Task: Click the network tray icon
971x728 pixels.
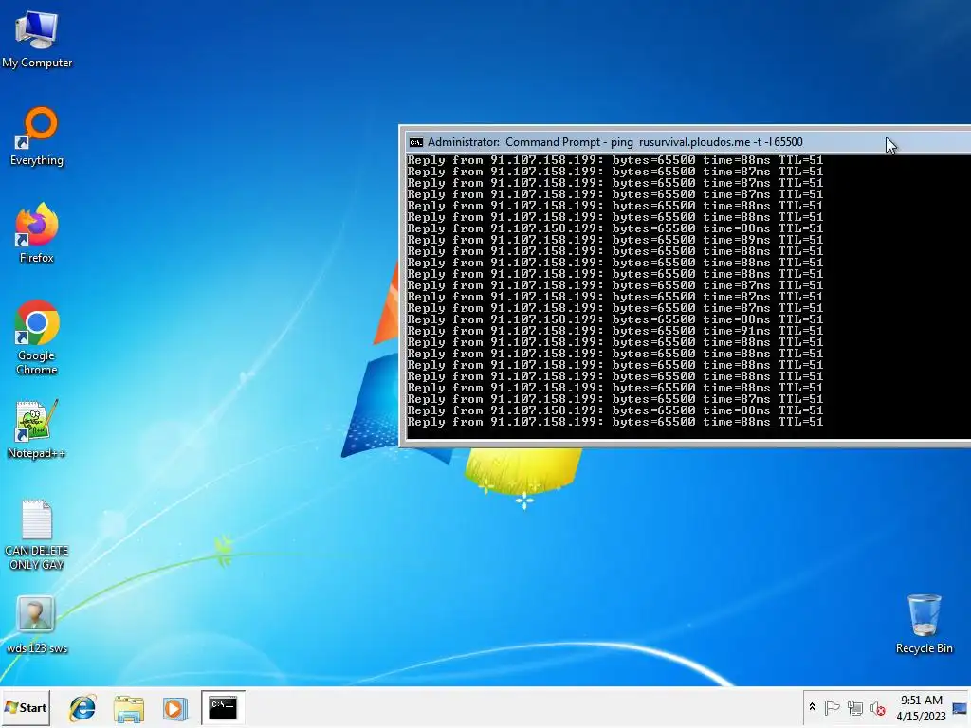Action: click(x=855, y=707)
